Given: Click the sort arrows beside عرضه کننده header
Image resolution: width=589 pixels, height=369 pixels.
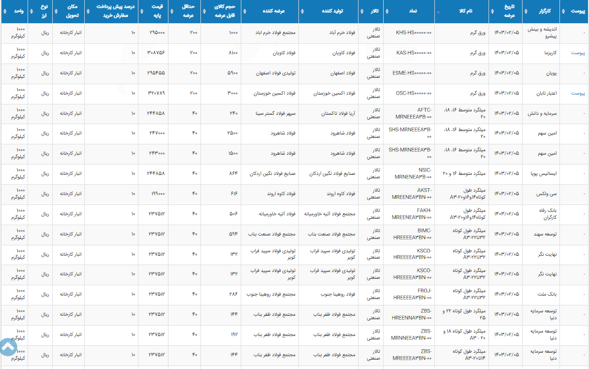Looking at the screenshot, I should point(245,11).
